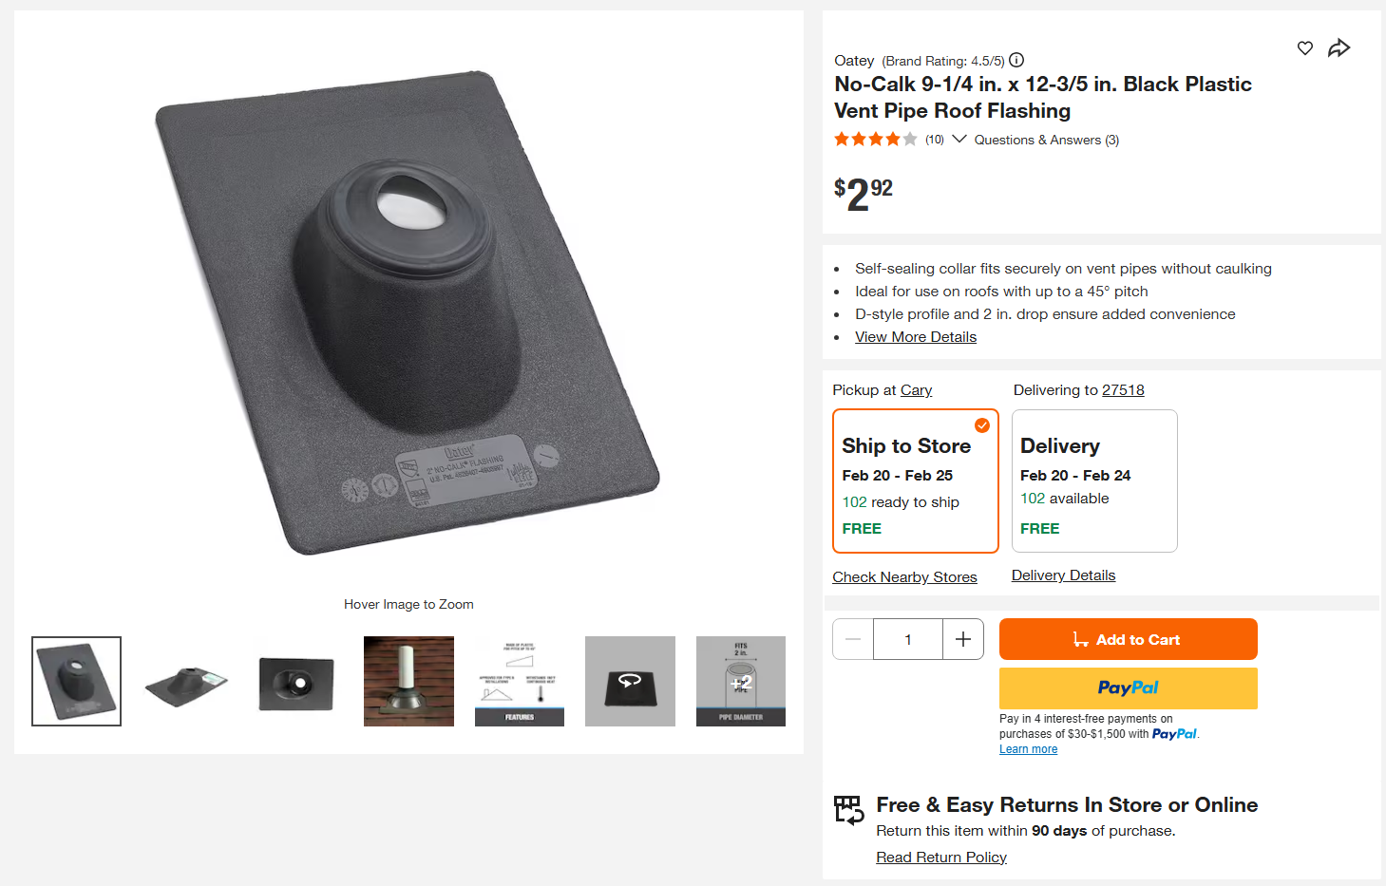Click the free returns box icon
The image size is (1386, 886).
tap(848, 810)
